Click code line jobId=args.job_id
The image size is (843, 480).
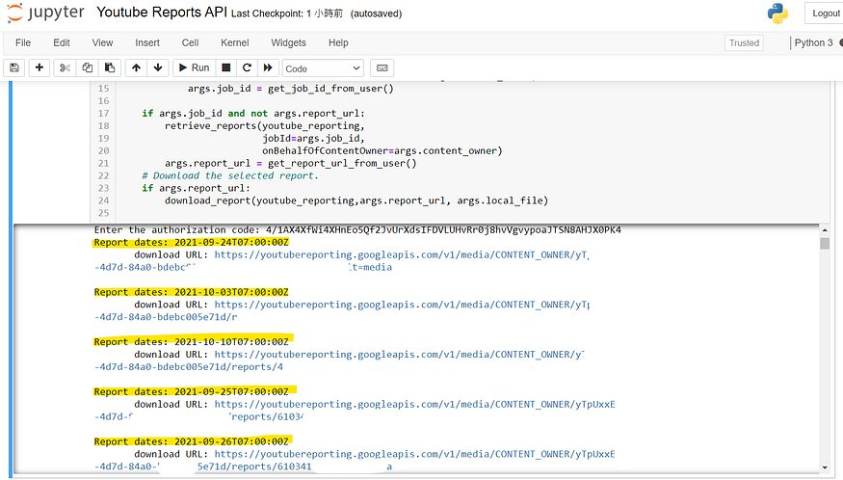pos(313,138)
